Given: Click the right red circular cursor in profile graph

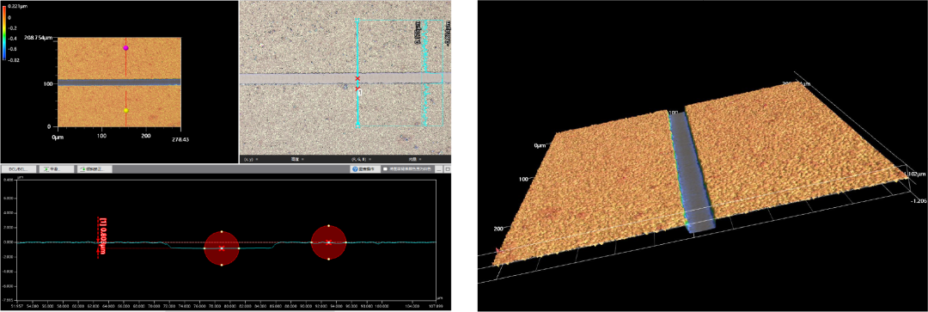Looking at the screenshot, I should point(328,242).
